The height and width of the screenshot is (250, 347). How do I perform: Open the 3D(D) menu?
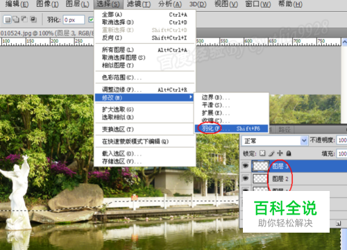198,4
